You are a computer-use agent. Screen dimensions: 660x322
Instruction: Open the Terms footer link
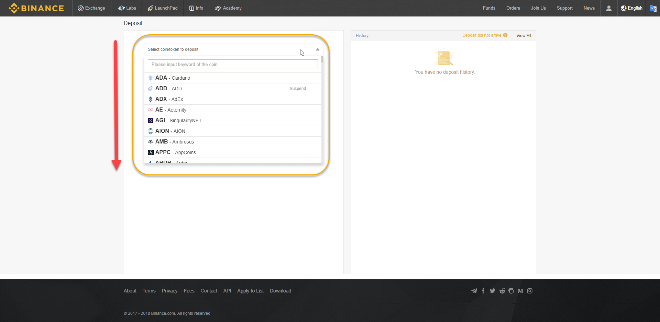click(x=149, y=291)
